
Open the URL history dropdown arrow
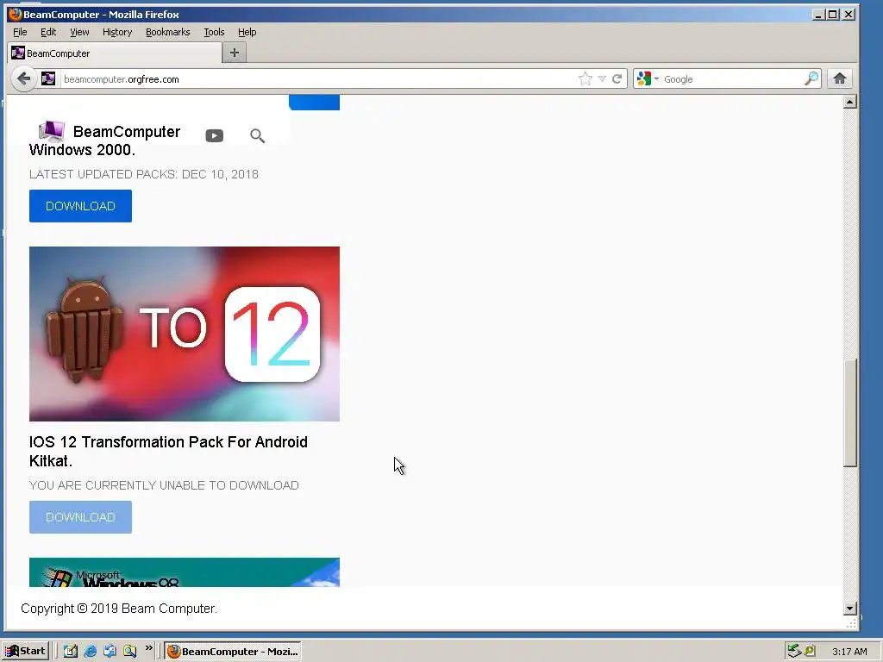[602, 78]
